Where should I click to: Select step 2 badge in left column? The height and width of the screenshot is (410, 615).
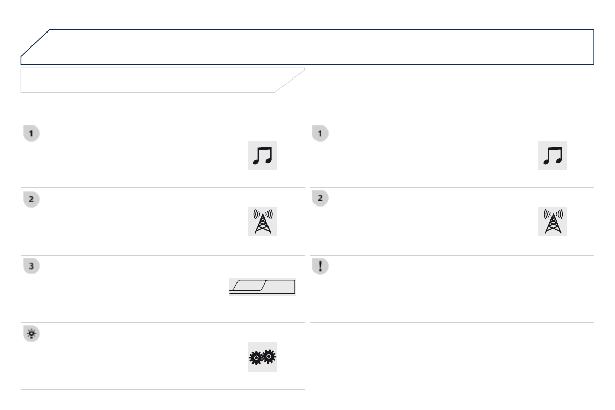coord(32,199)
